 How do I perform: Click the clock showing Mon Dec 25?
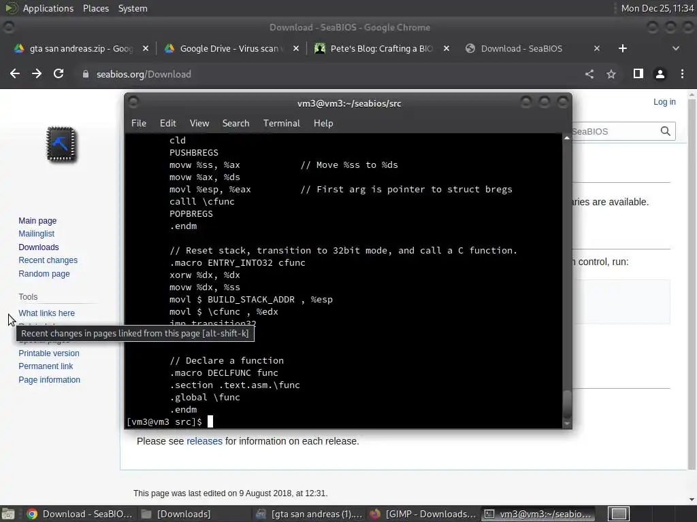tap(657, 8)
